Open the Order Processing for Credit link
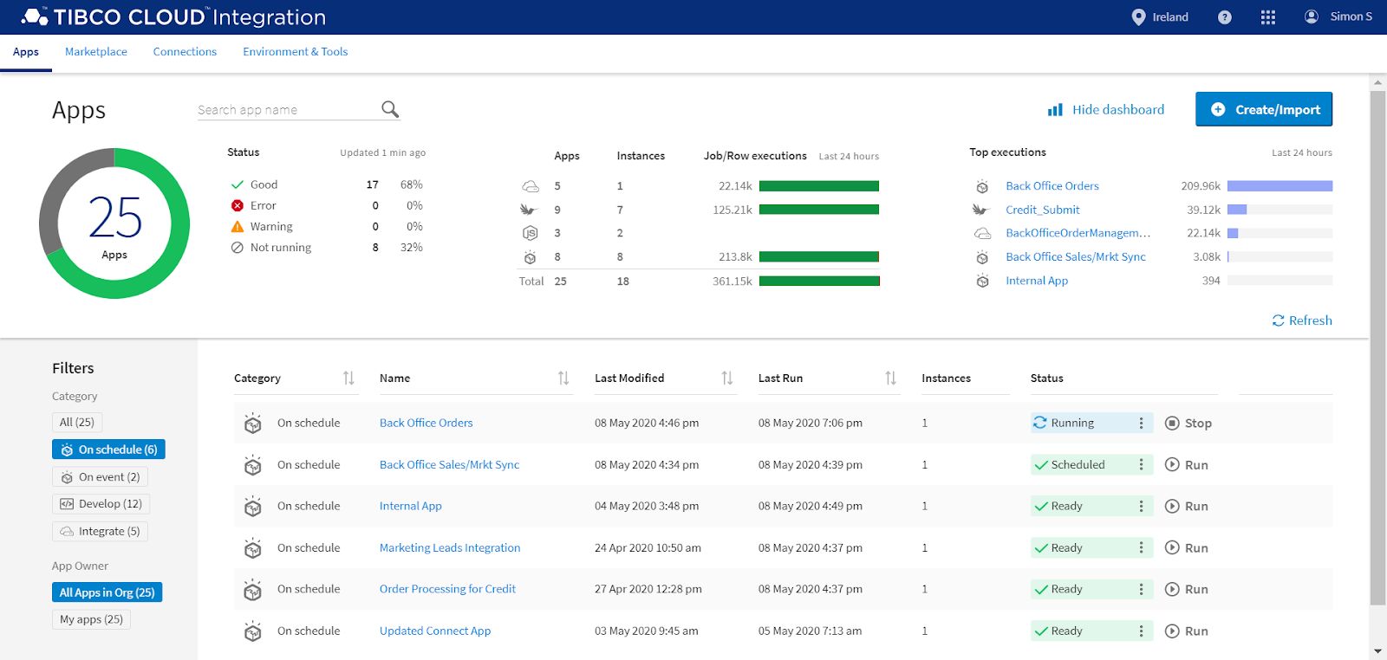This screenshot has width=1387, height=660. coord(447,589)
